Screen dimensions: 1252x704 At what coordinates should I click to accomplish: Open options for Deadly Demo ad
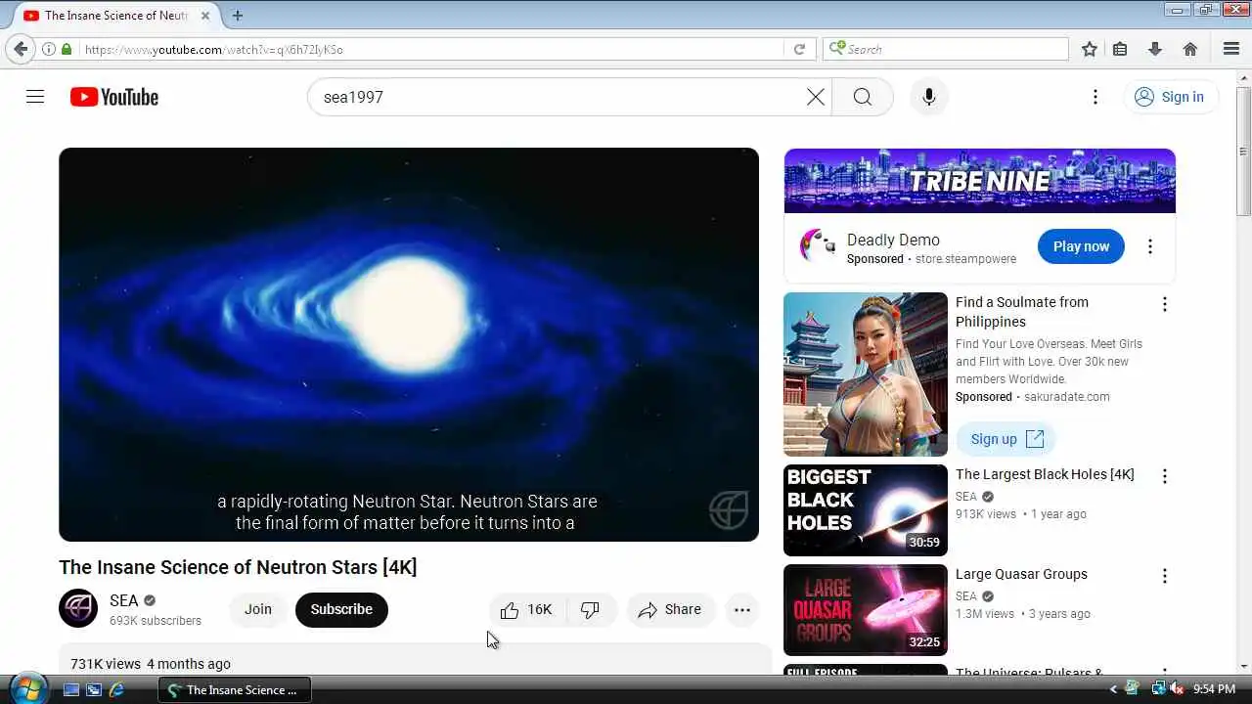point(1150,246)
